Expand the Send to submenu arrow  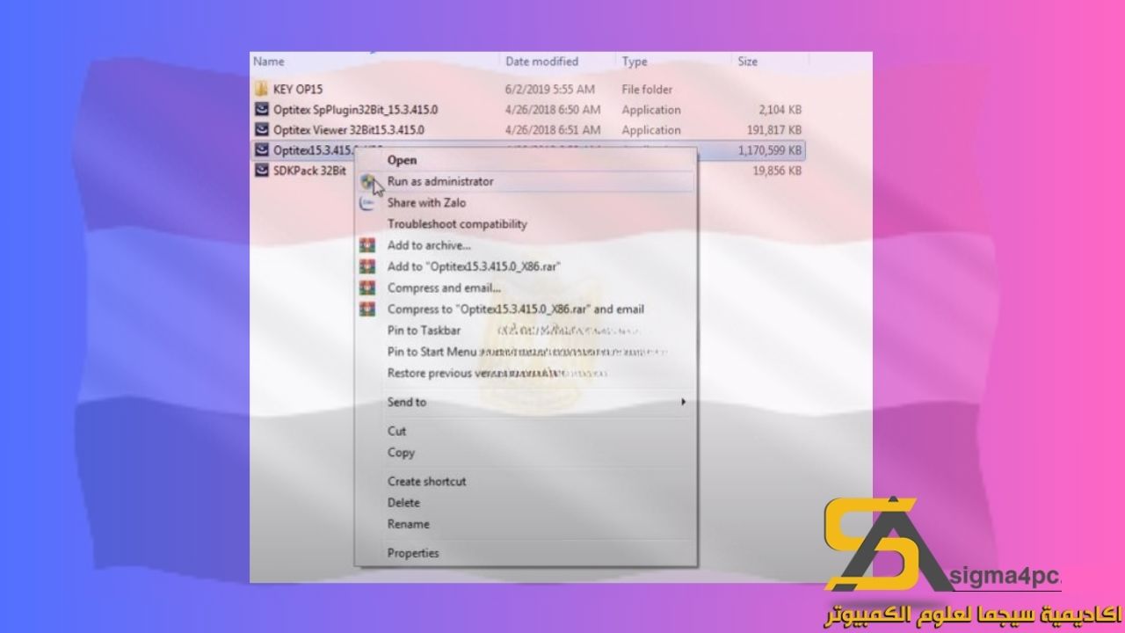(683, 402)
